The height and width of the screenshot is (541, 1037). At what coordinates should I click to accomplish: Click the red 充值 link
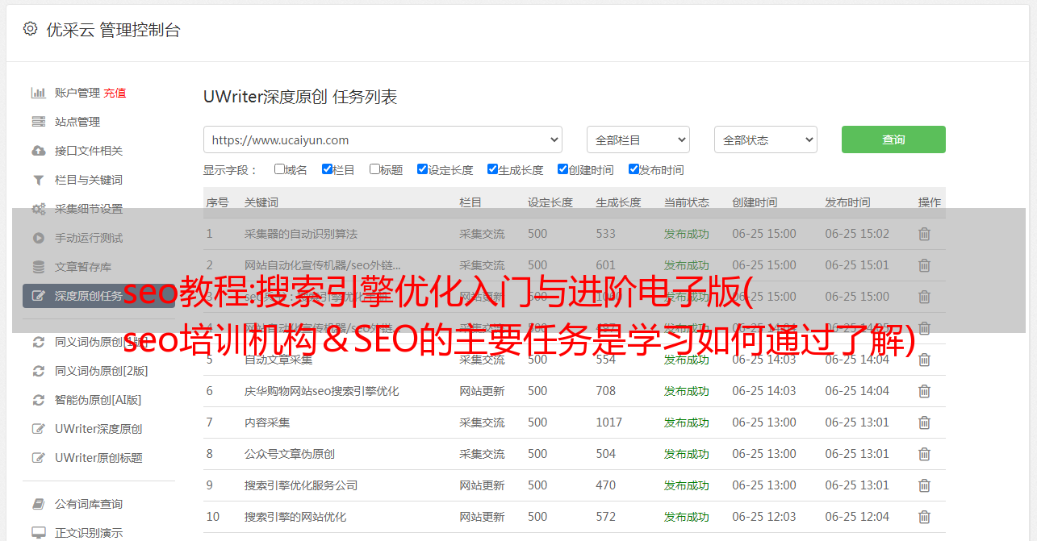tap(115, 93)
